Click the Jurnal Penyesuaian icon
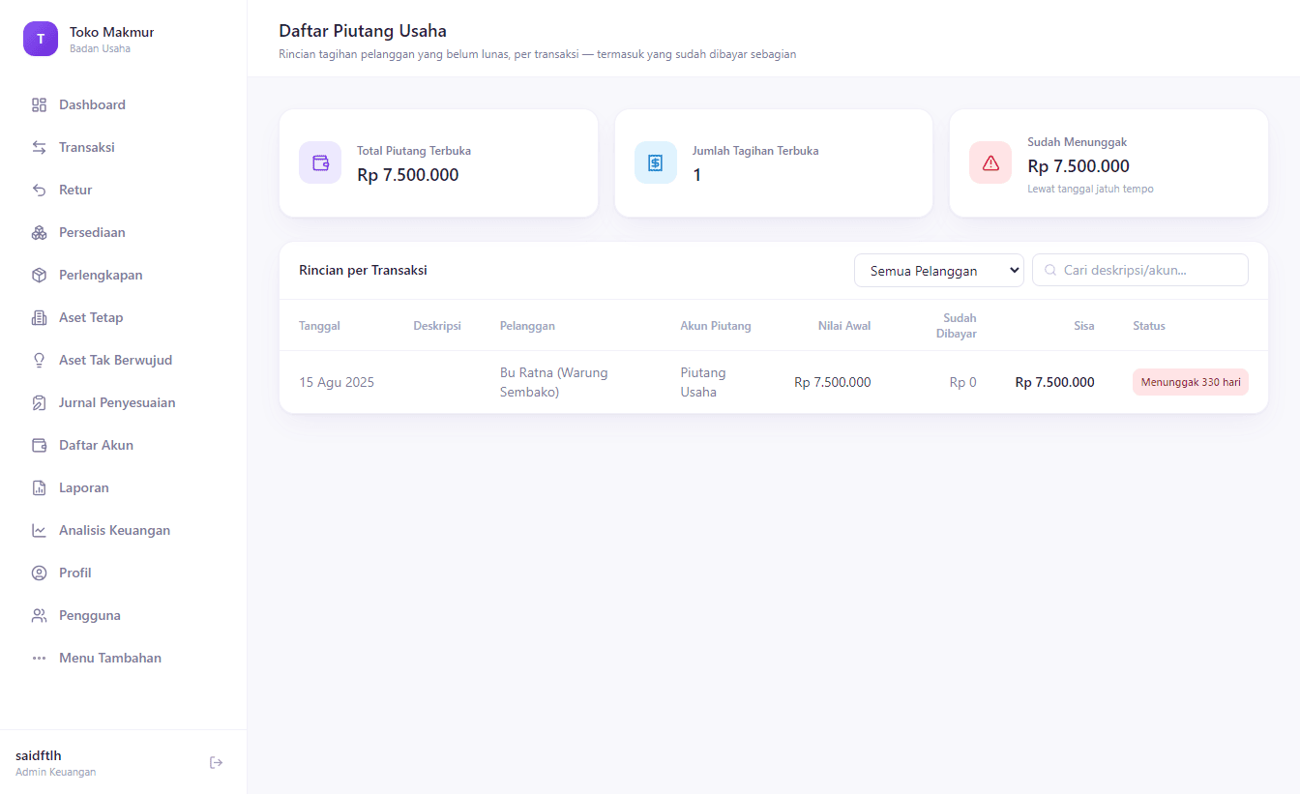The width and height of the screenshot is (1300, 794). click(x=39, y=402)
